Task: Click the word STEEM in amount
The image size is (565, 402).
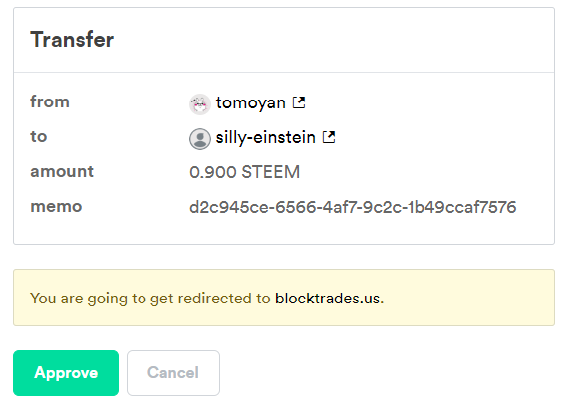Action: click(x=271, y=172)
